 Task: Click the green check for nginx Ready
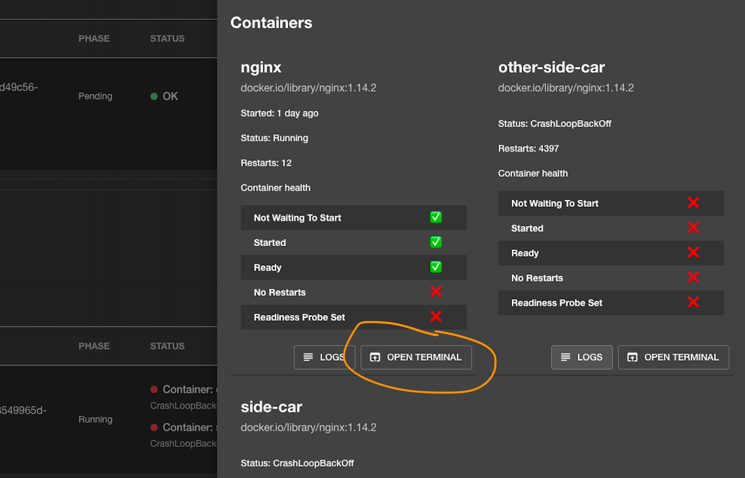click(x=436, y=267)
